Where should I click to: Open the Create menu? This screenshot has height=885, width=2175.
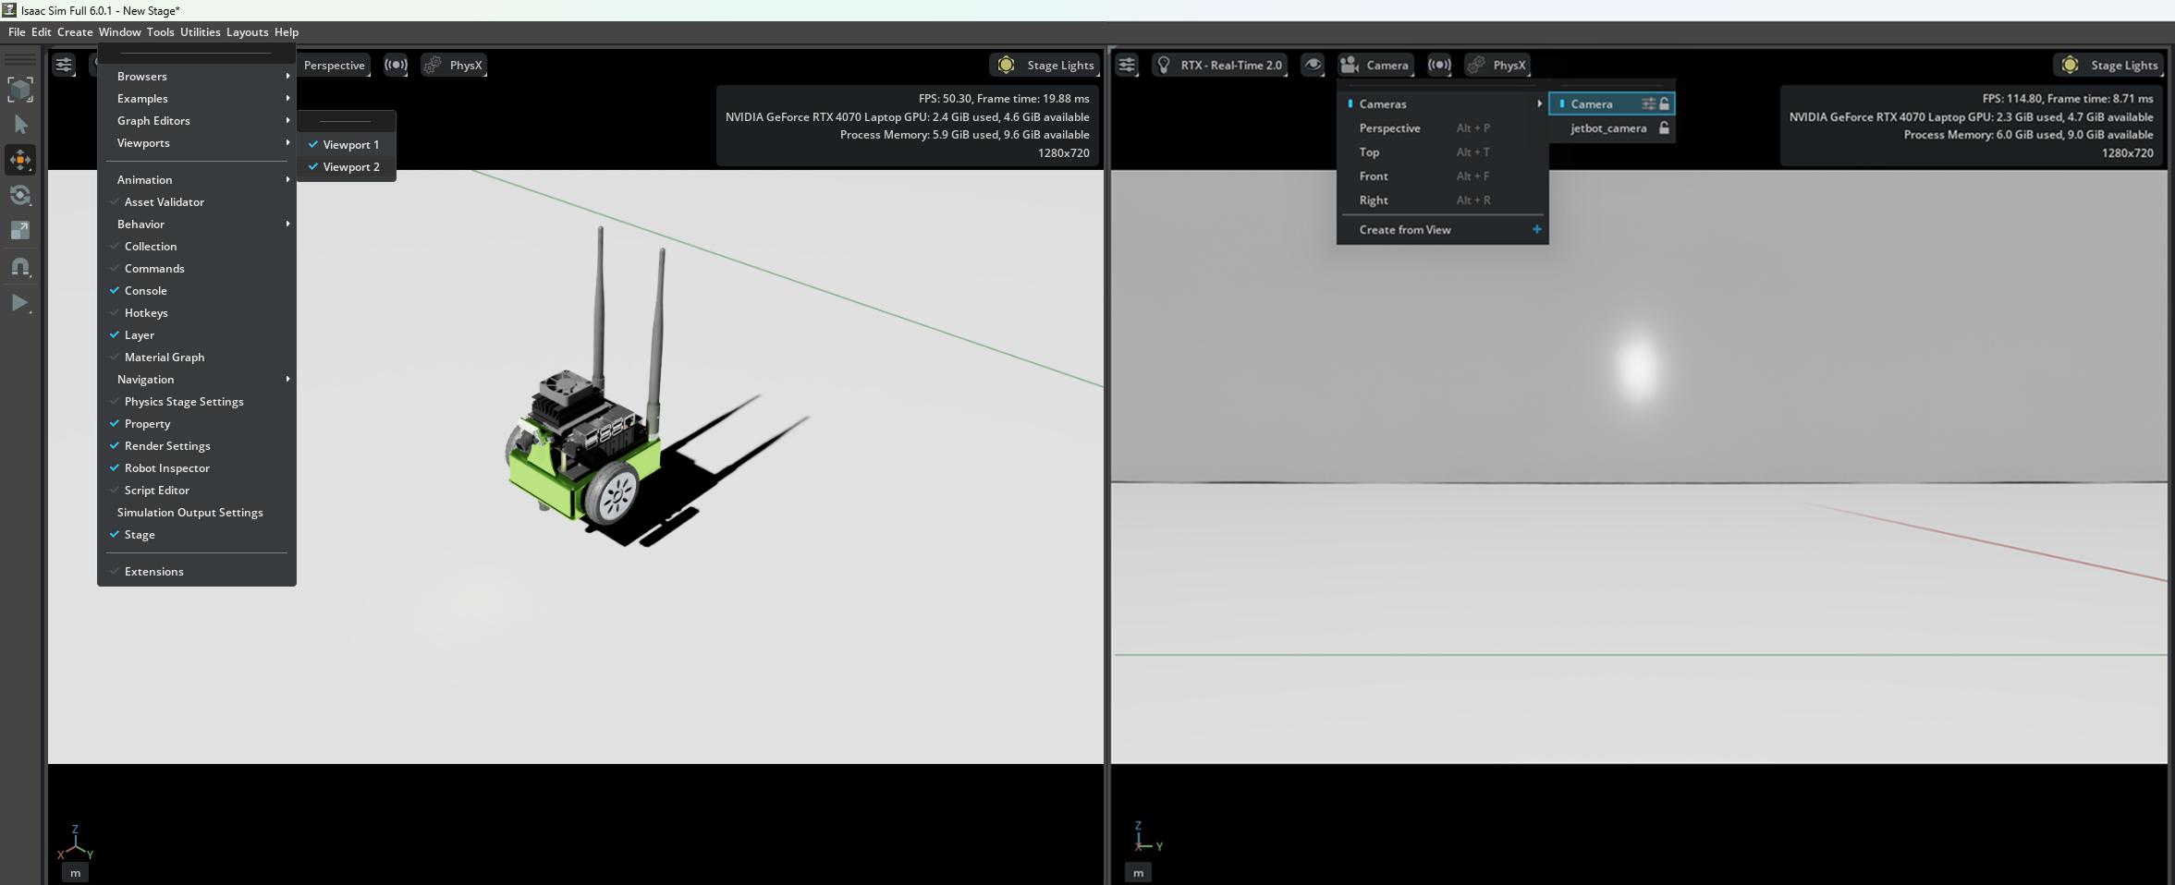tap(75, 32)
